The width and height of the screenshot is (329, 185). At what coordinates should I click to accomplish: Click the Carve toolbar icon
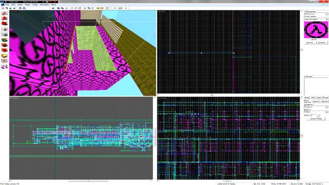point(53,8)
